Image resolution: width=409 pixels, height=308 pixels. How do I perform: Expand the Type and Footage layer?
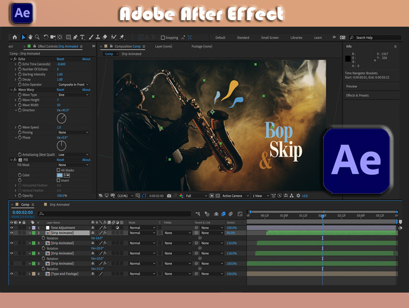(x=30, y=274)
